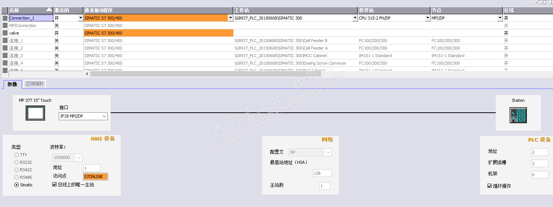Click the 扩展插槽 field
This screenshot has height=207, width=553.
pyautogui.click(x=540, y=163)
